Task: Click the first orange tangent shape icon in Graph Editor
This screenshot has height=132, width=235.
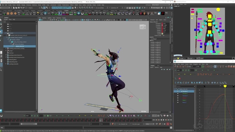Action: pos(198,74)
